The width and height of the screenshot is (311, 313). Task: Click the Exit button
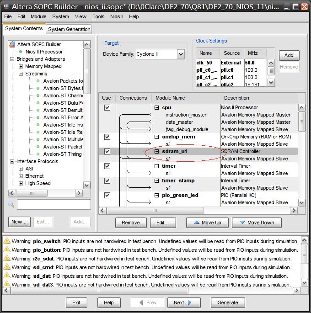point(76,302)
